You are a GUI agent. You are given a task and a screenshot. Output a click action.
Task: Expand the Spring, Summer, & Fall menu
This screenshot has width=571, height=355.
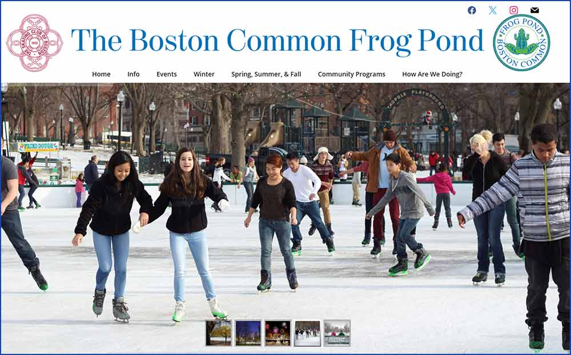[x=266, y=74]
